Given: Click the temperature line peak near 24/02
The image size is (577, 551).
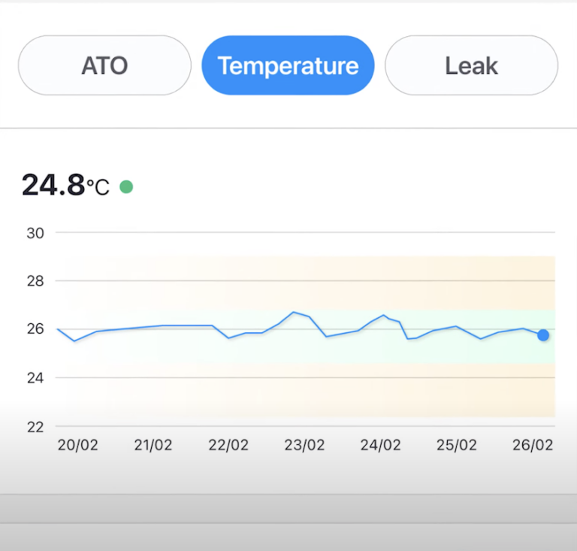Looking at the screenshot, I should pos(383,316).
